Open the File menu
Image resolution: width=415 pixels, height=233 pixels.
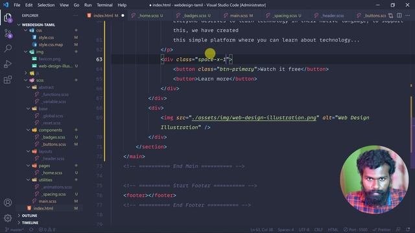[x=17, y=5]
